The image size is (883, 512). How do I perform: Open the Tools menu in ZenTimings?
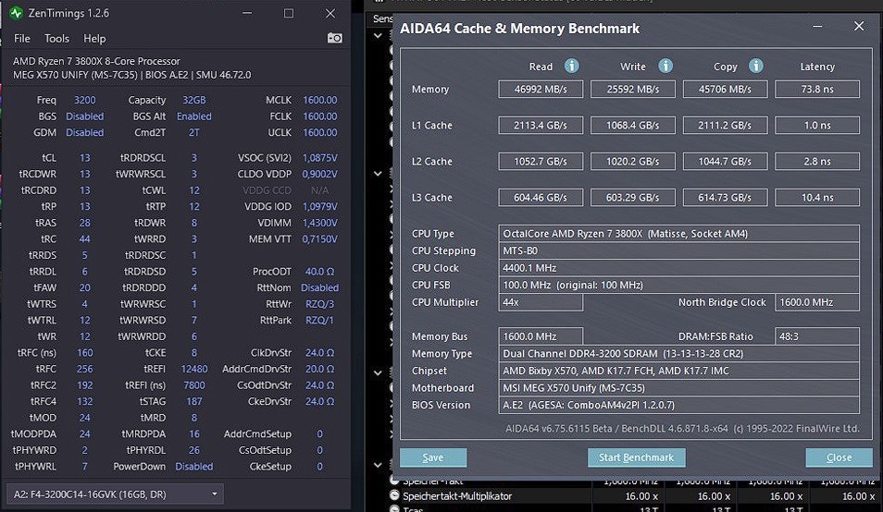56,38
